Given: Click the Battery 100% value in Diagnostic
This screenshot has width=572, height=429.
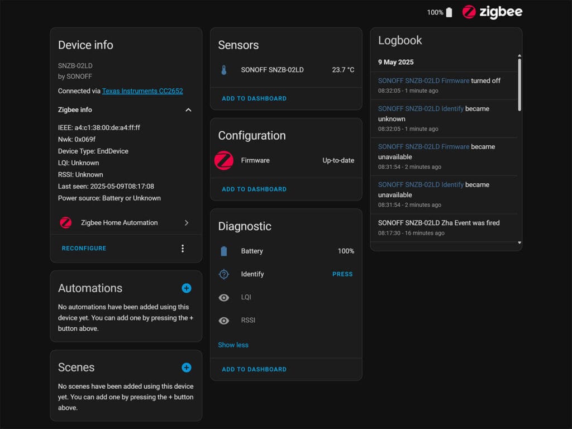Looking at the screenshot, I should (x=346, y=251).
